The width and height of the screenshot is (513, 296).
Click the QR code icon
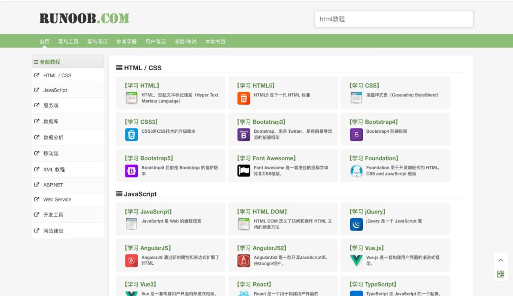coord(501,274)
